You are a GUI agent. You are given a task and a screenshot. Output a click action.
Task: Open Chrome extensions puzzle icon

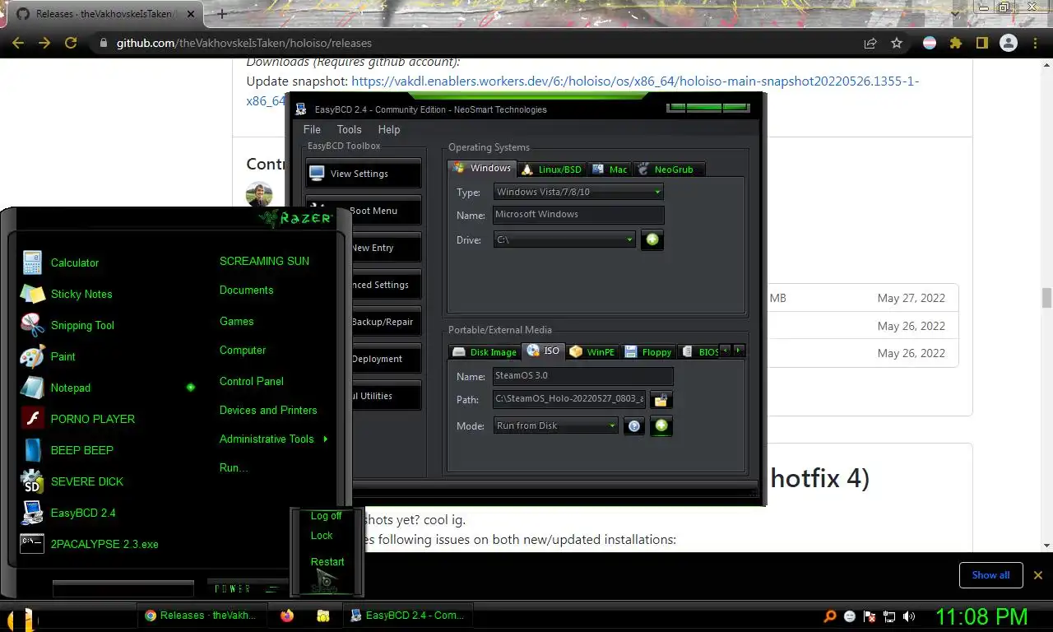pyautogui.click(x=956, y=43)
